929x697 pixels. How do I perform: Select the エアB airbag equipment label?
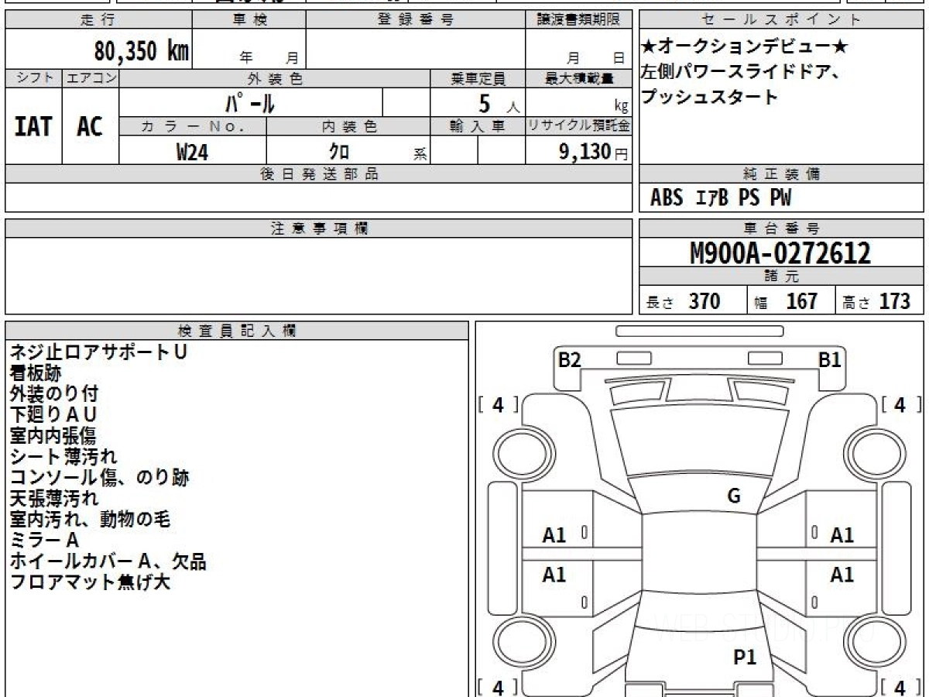click(x=712, y=198)
